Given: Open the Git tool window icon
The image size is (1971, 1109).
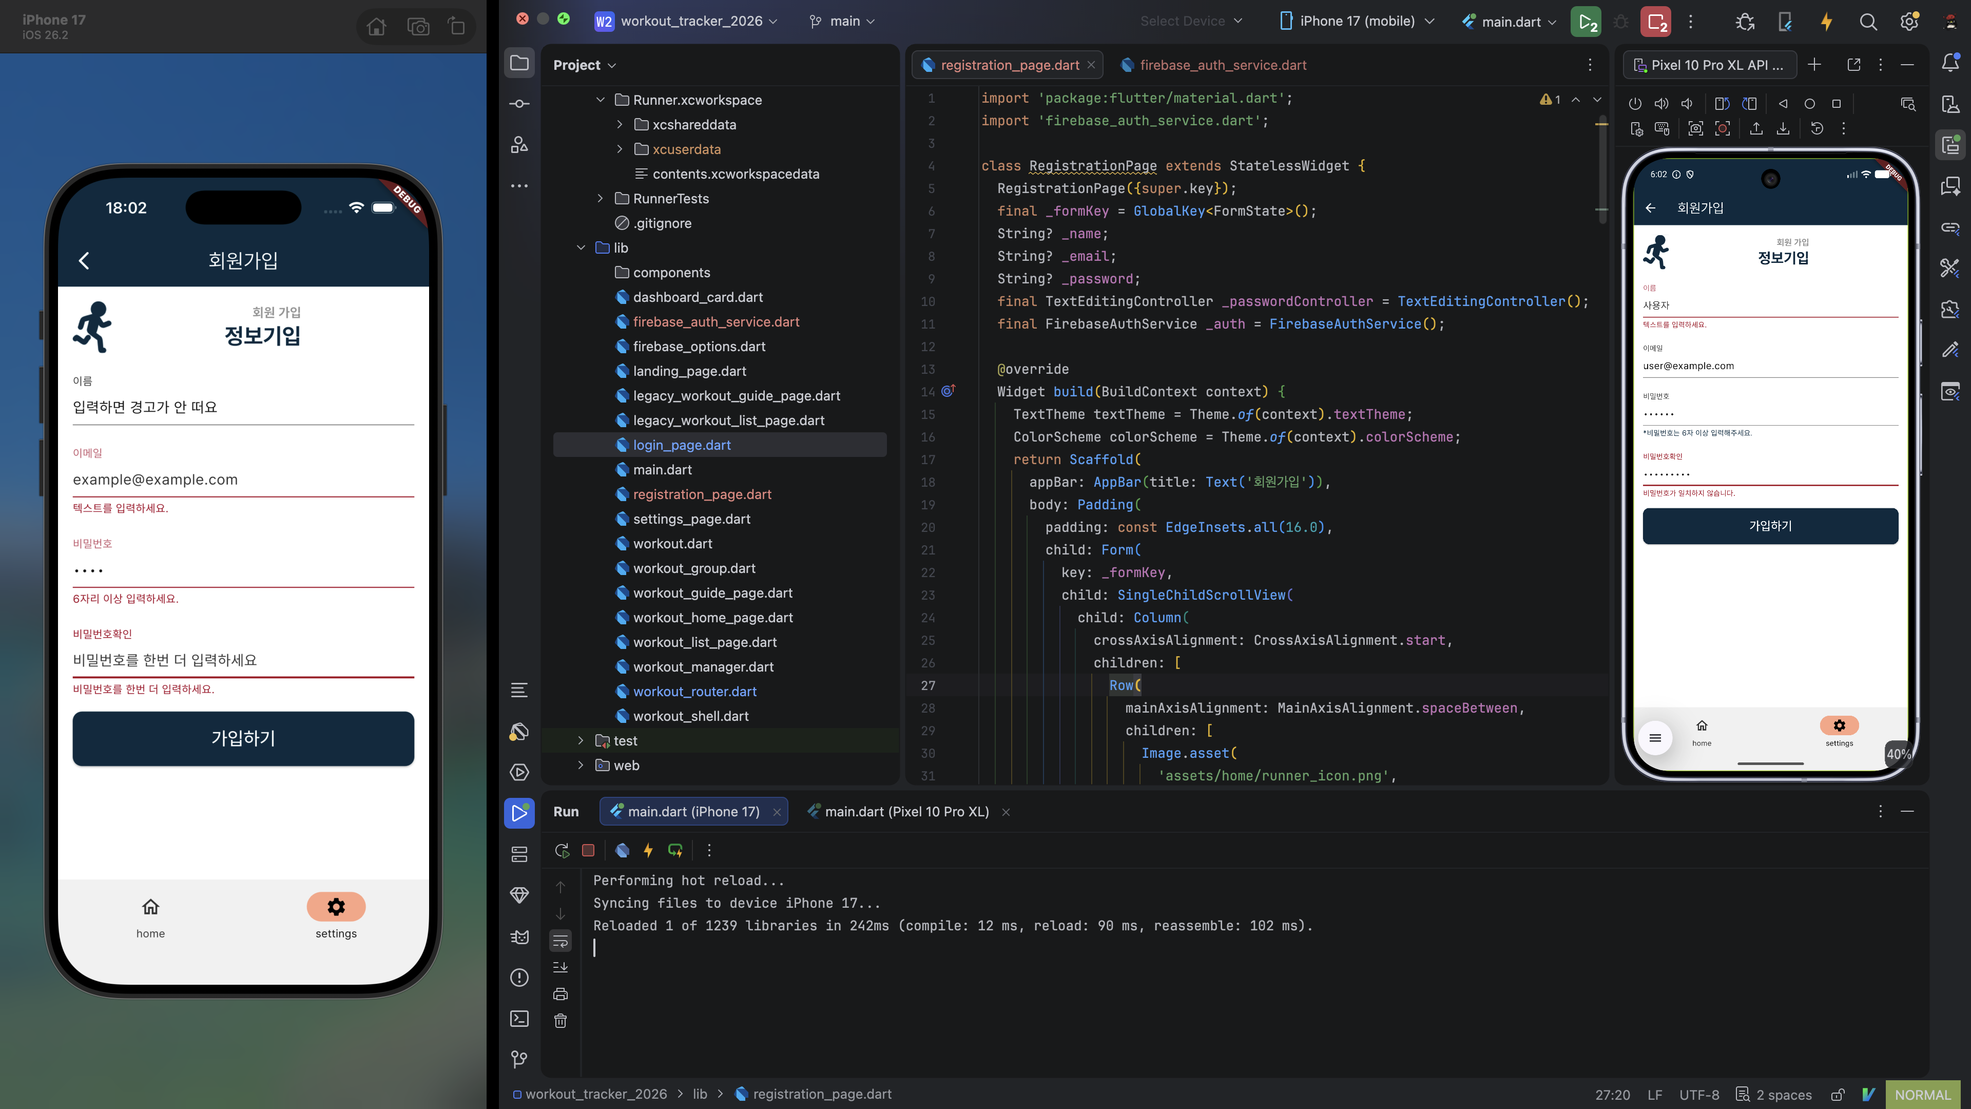Looking at the screenshot, I should click(x=519, y=1059).
